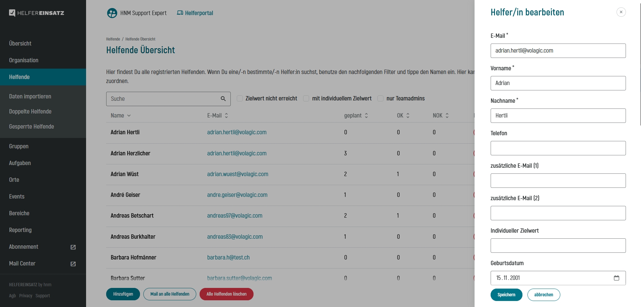Open calendar picker in Geburtsdatum field

tap(616, 278)
